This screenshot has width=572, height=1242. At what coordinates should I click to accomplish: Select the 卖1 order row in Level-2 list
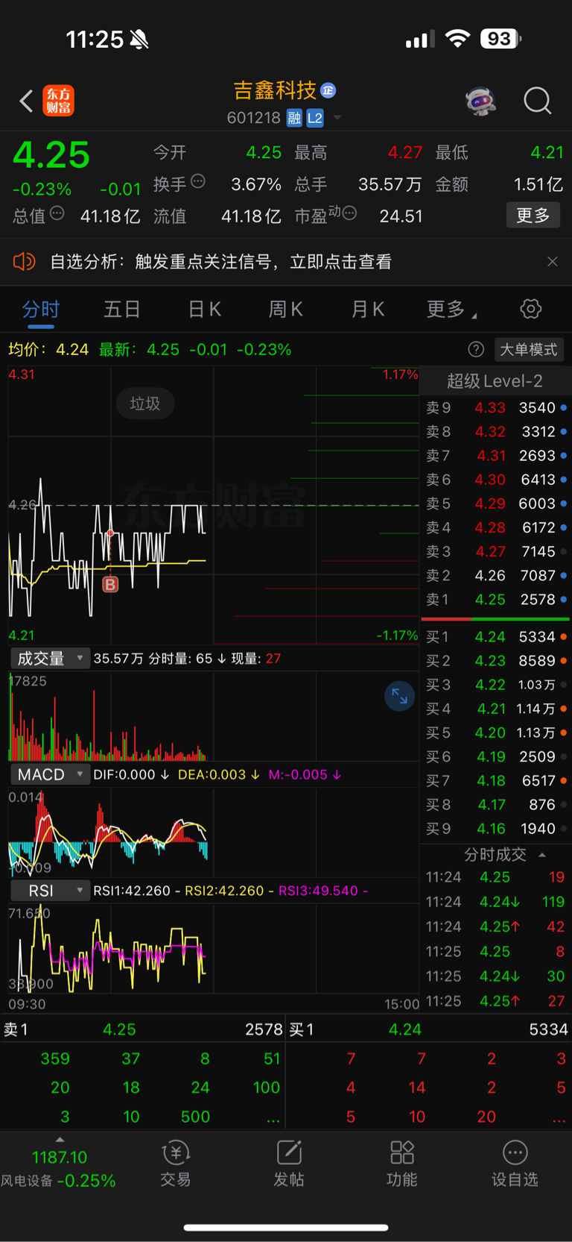pos(495,600)
